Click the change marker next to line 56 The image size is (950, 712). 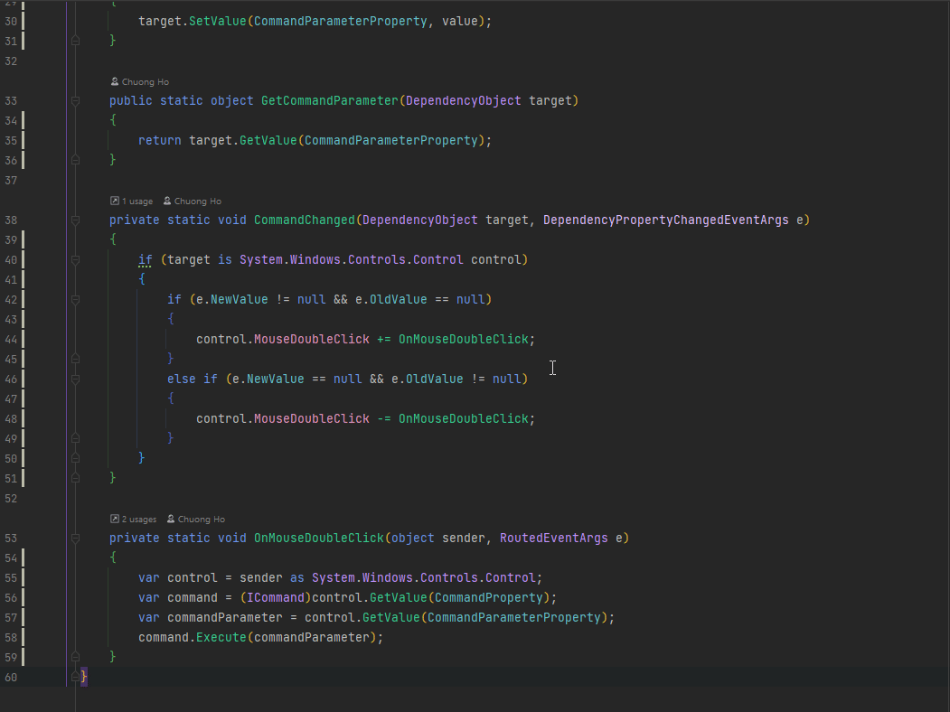pyautogui.click(x=24, y=598)
